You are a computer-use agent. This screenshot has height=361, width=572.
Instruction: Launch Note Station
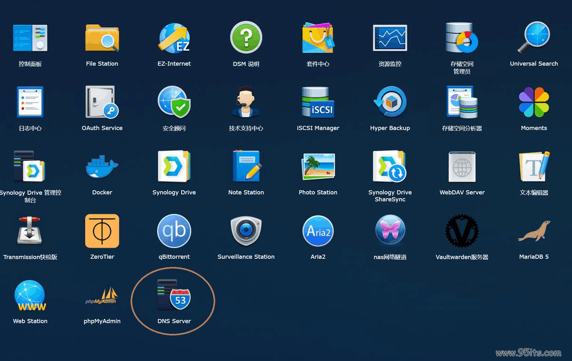pos(247,166)
